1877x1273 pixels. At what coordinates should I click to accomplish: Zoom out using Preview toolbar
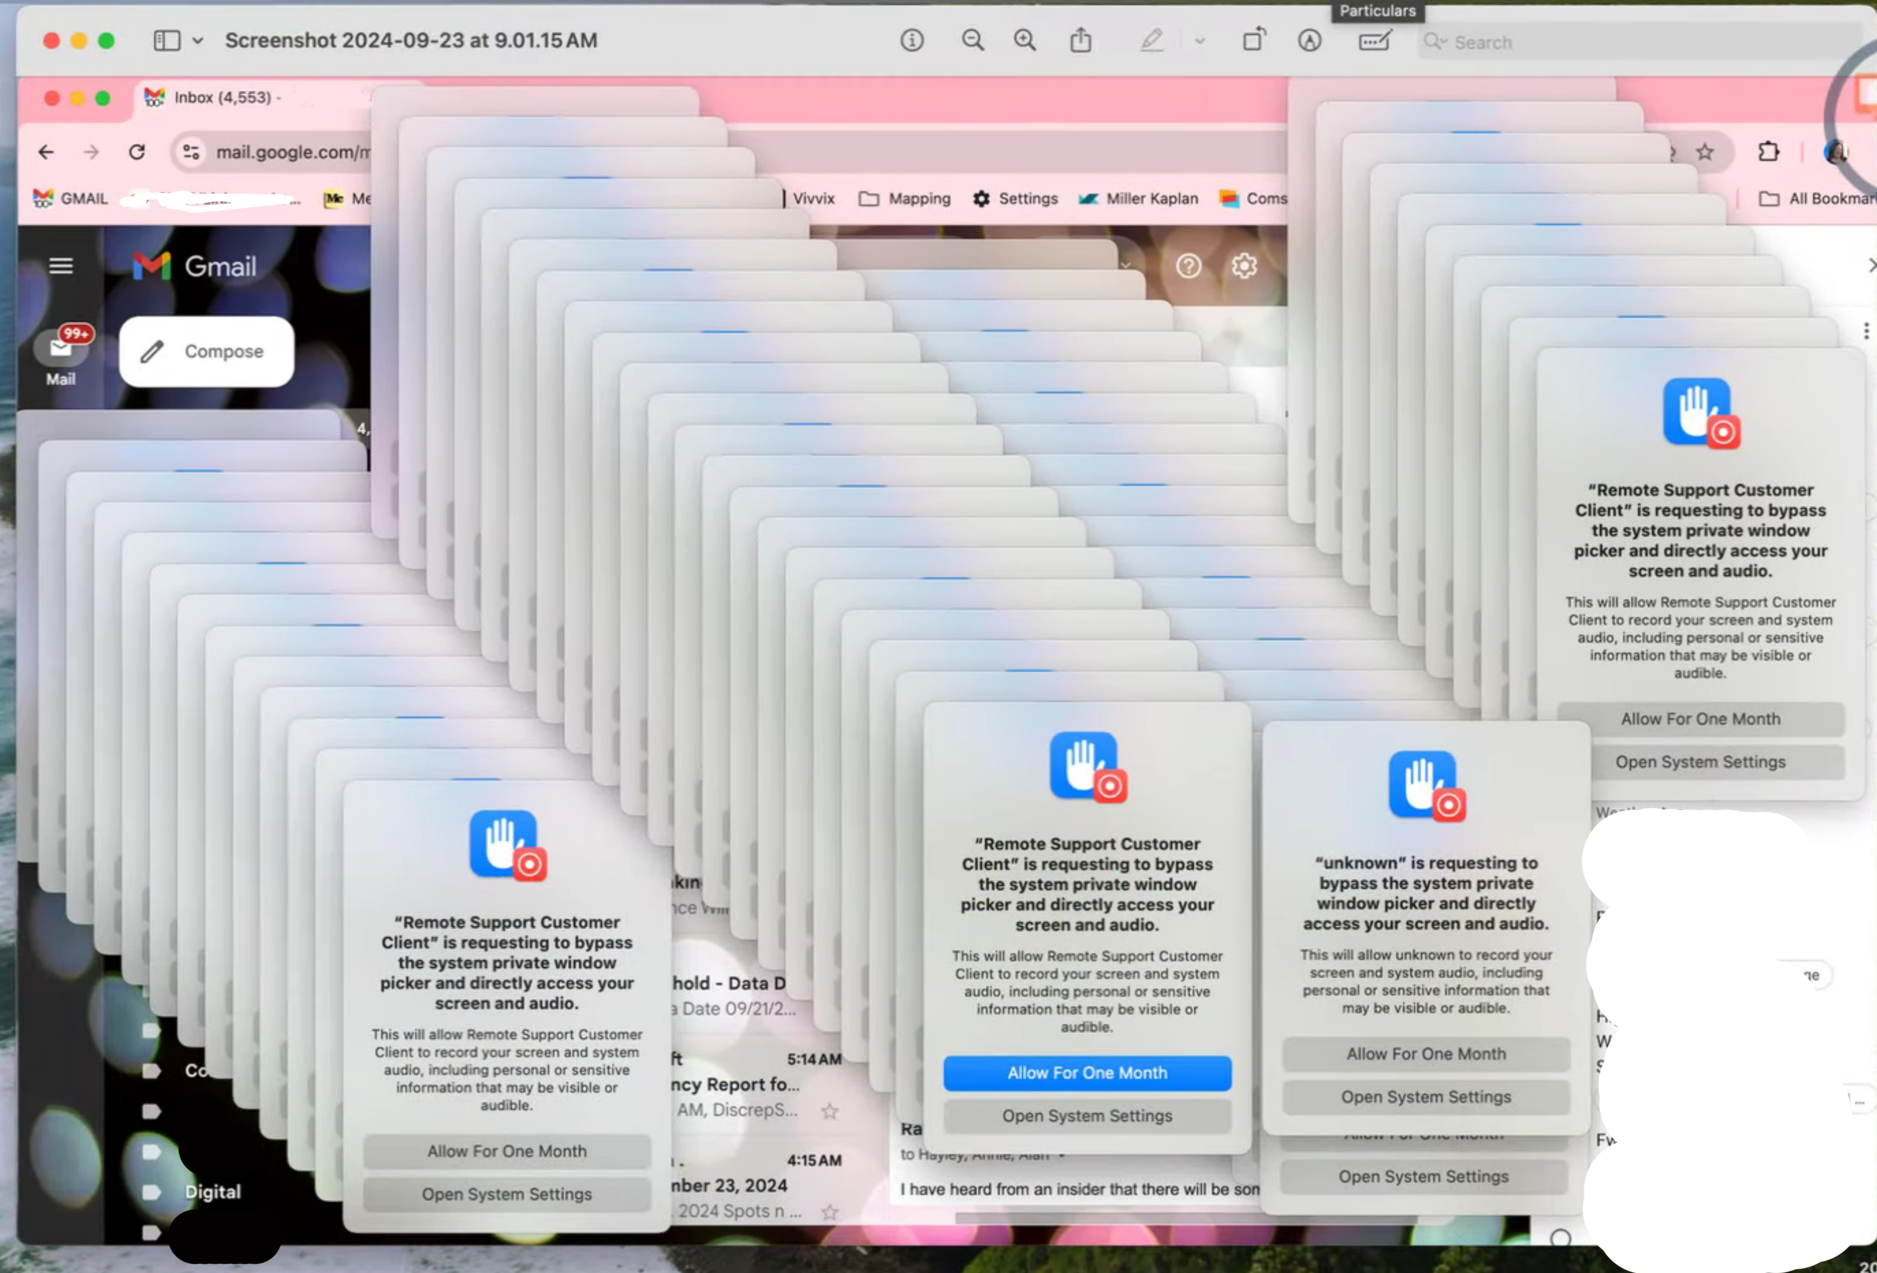(x=972, y=40)
